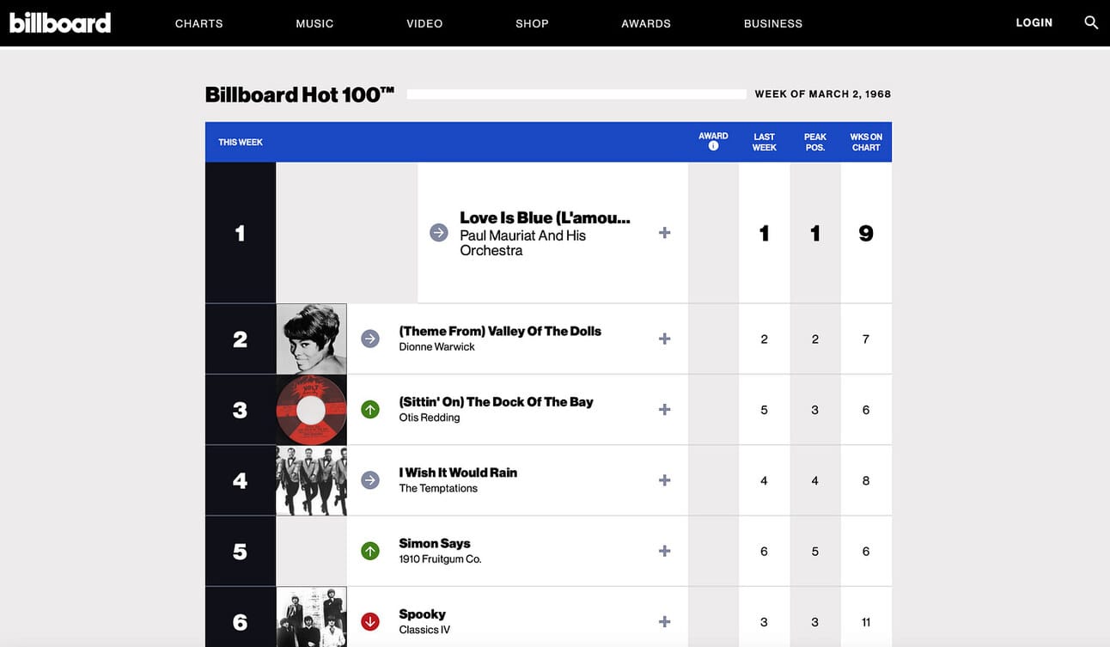1110x647 pixels.
Task: Click the Billboard logo
Action: tap(60, 23)
